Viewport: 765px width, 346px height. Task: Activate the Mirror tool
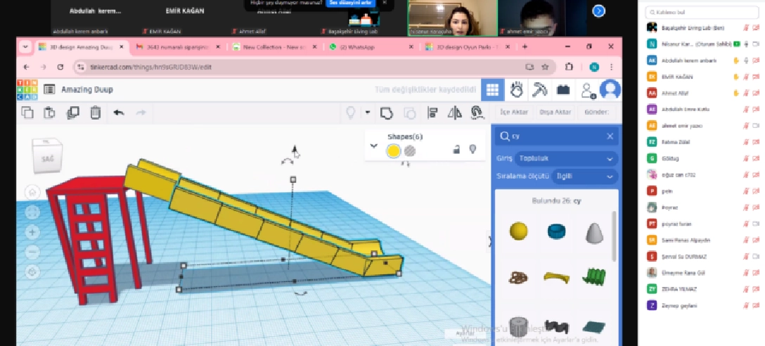click(x=455, y=113)
